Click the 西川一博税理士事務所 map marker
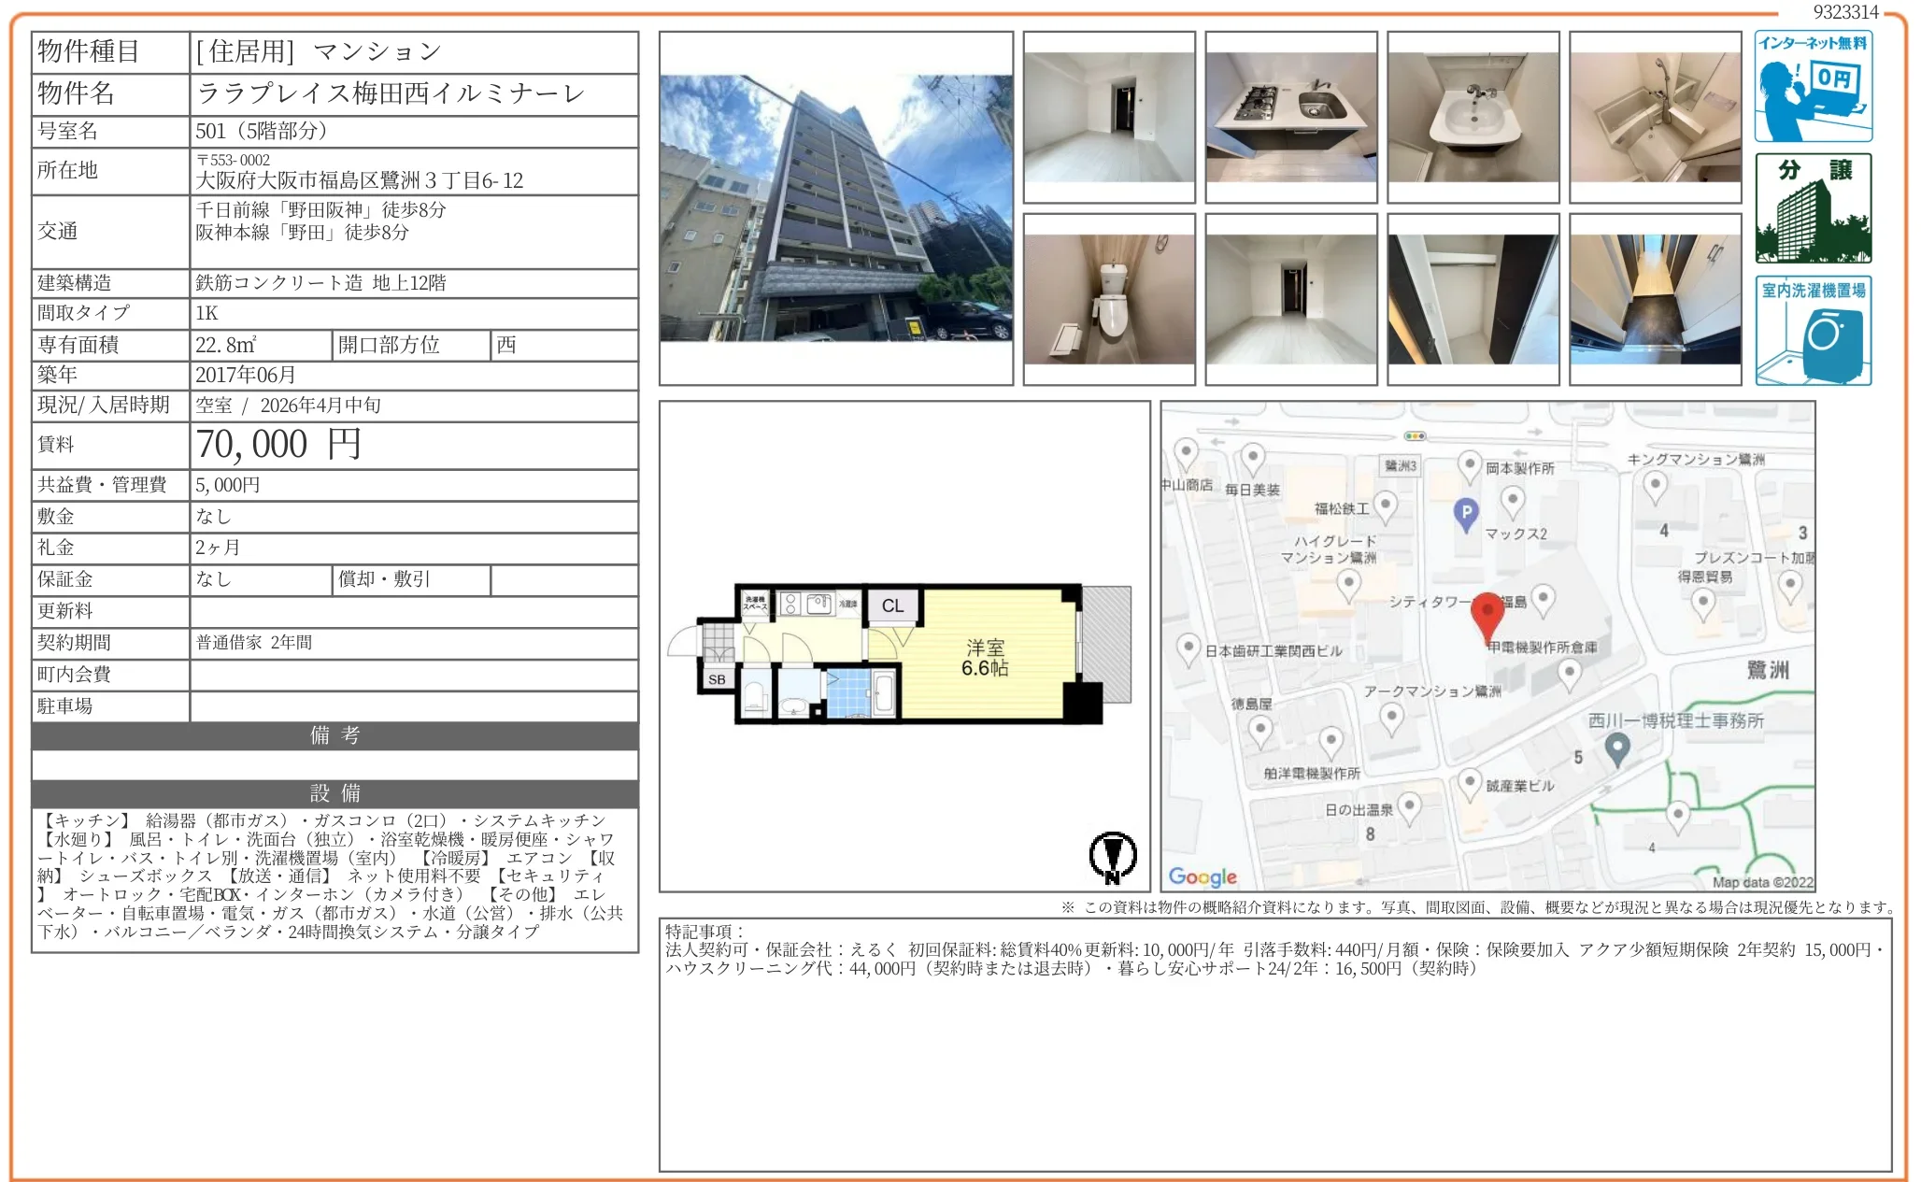 click(1617, 748)
